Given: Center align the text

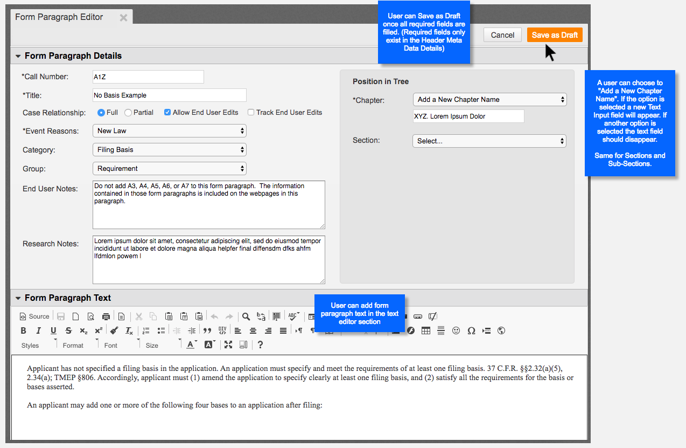Looking at the screenshot, I should click(253, 330).
